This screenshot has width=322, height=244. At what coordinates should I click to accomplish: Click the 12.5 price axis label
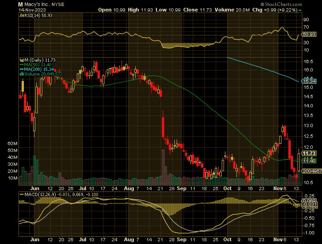(x=308, y=136)
